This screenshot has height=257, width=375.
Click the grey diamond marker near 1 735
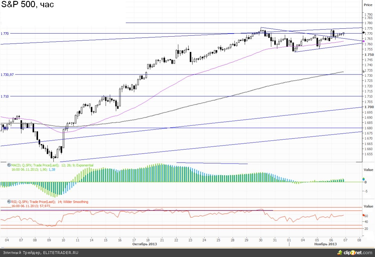click(364, 71)
